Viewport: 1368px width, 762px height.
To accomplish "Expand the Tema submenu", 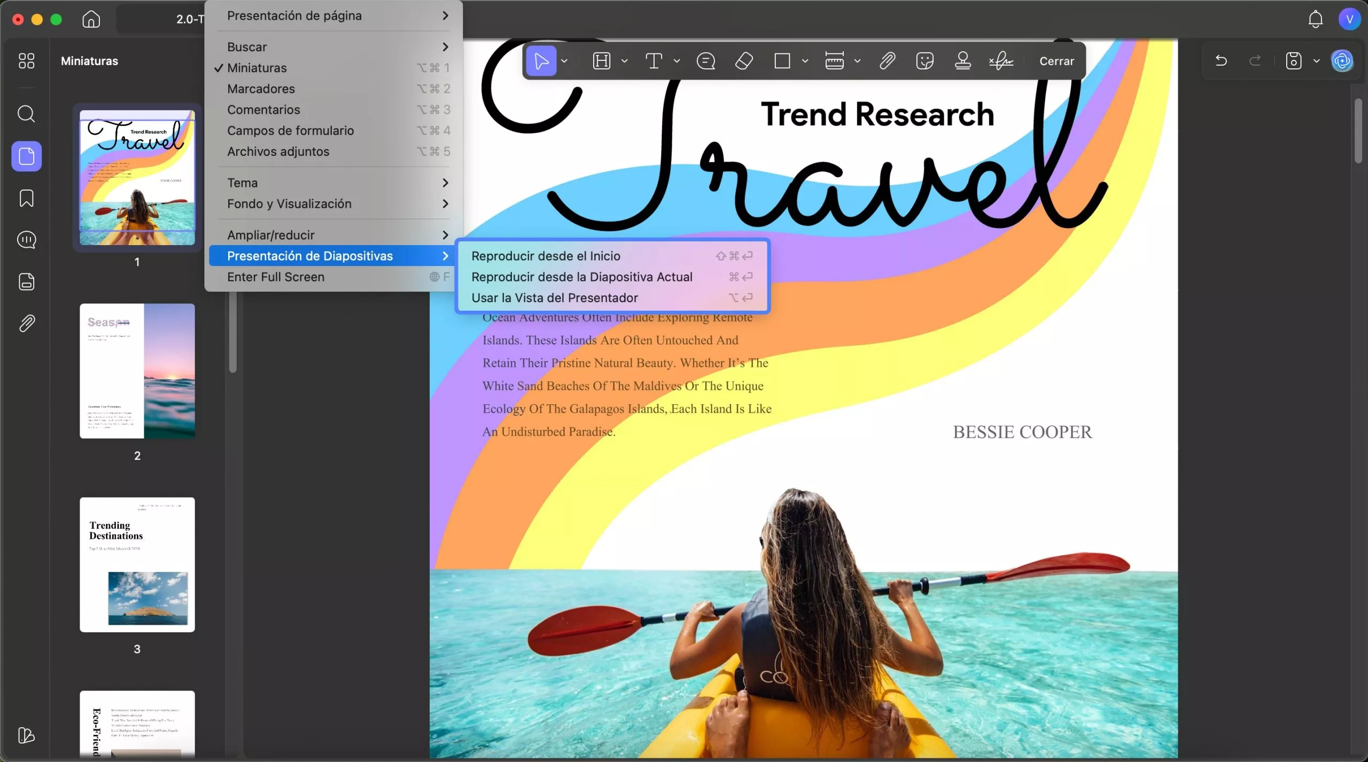I will coord(332,183).
